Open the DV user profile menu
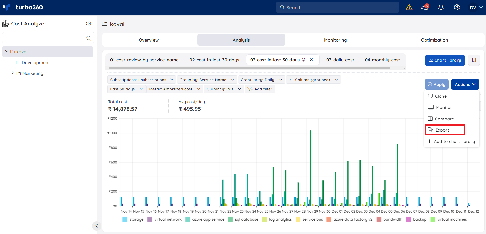The width and height of the screenshot is (486, 234). tap(476, 7)
